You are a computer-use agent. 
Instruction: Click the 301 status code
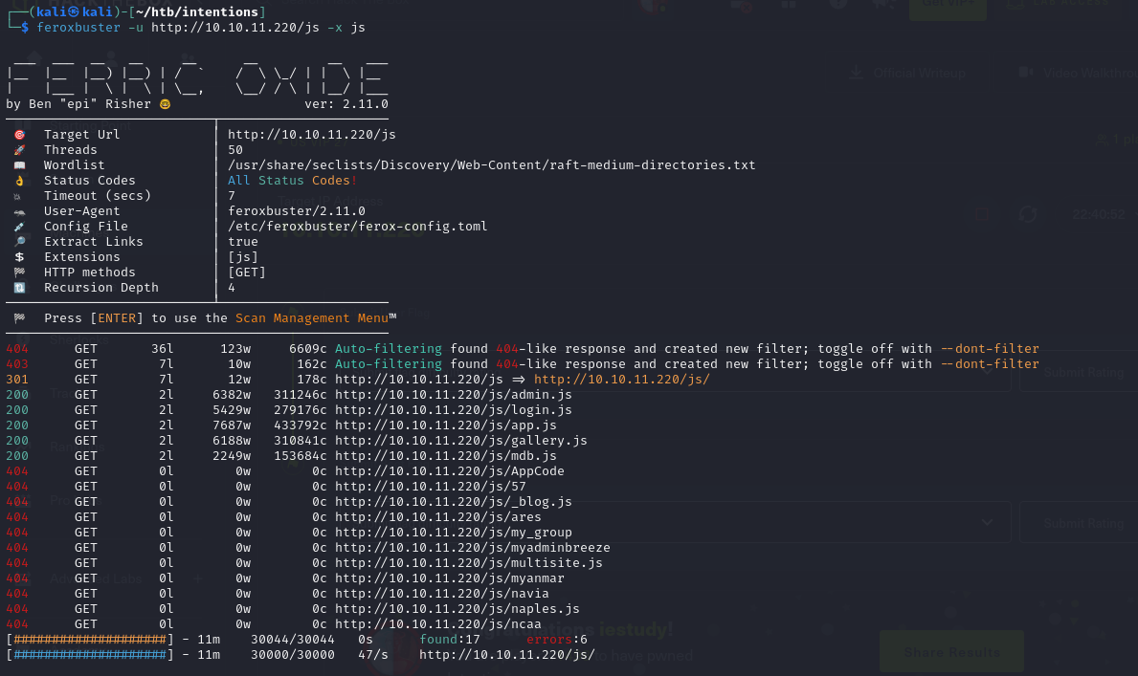17,380
